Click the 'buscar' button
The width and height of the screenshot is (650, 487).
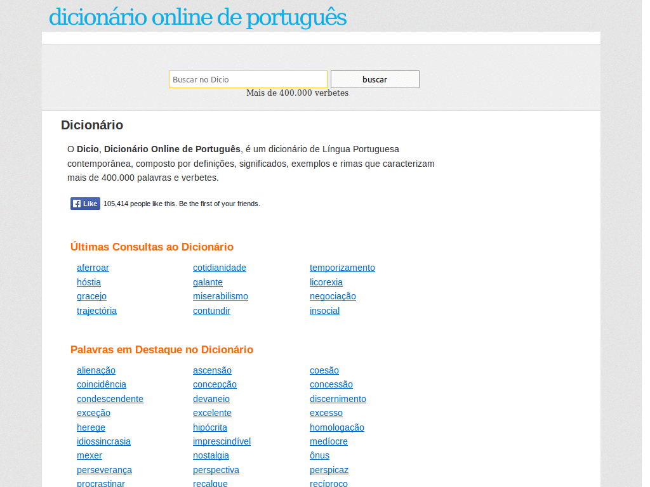(x=375, y=79)
